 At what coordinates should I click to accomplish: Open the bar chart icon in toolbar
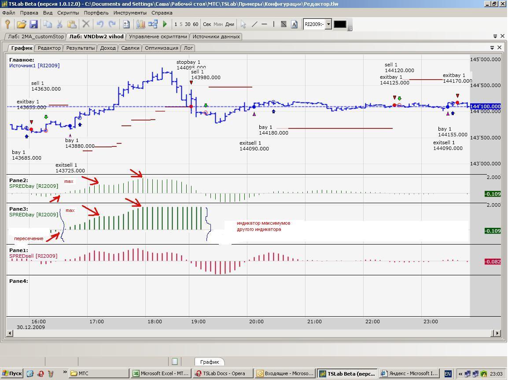[141, 25]
